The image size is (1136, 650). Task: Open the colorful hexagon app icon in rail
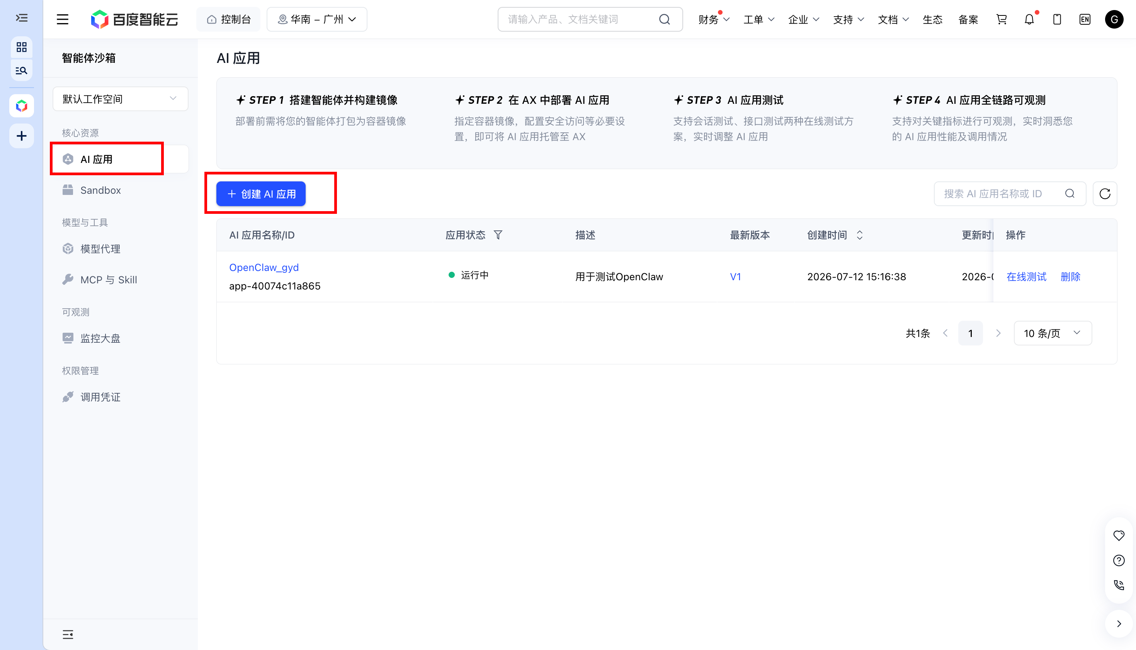tap(22, 106)
